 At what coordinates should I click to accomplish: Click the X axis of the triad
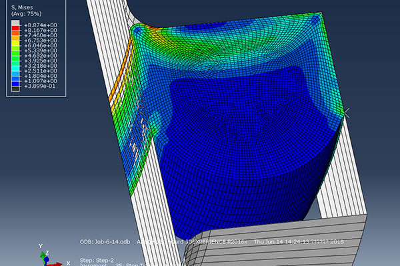coord(58,263)
